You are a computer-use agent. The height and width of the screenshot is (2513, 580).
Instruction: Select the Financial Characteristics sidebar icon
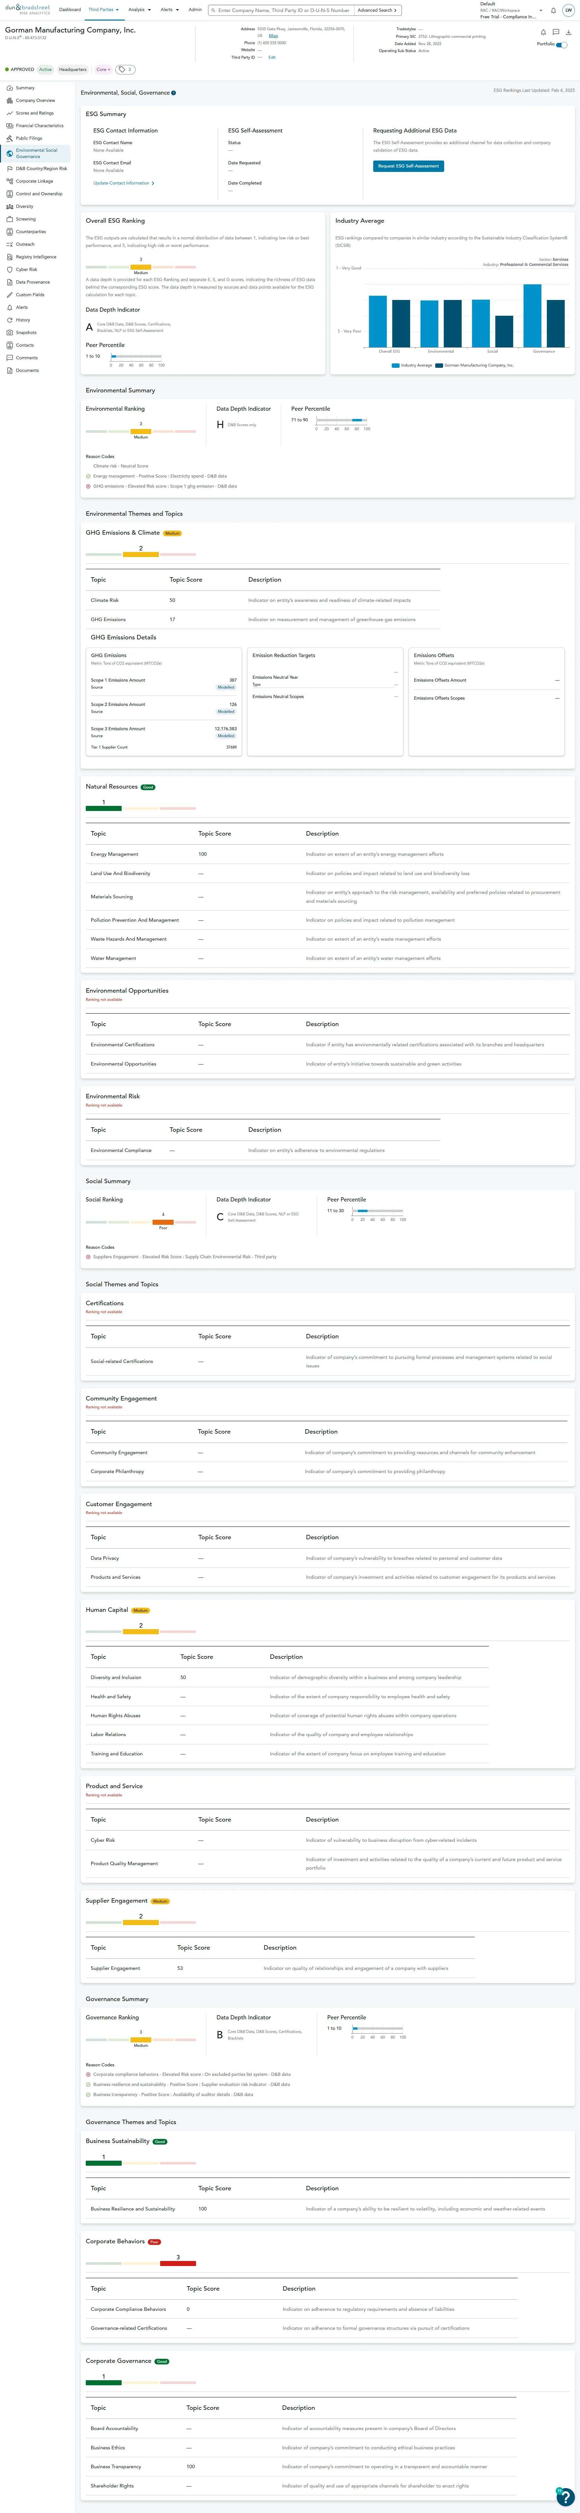click(x=10, y=126)
